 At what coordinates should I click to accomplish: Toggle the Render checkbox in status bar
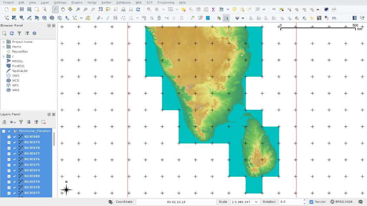click(312, 202)
